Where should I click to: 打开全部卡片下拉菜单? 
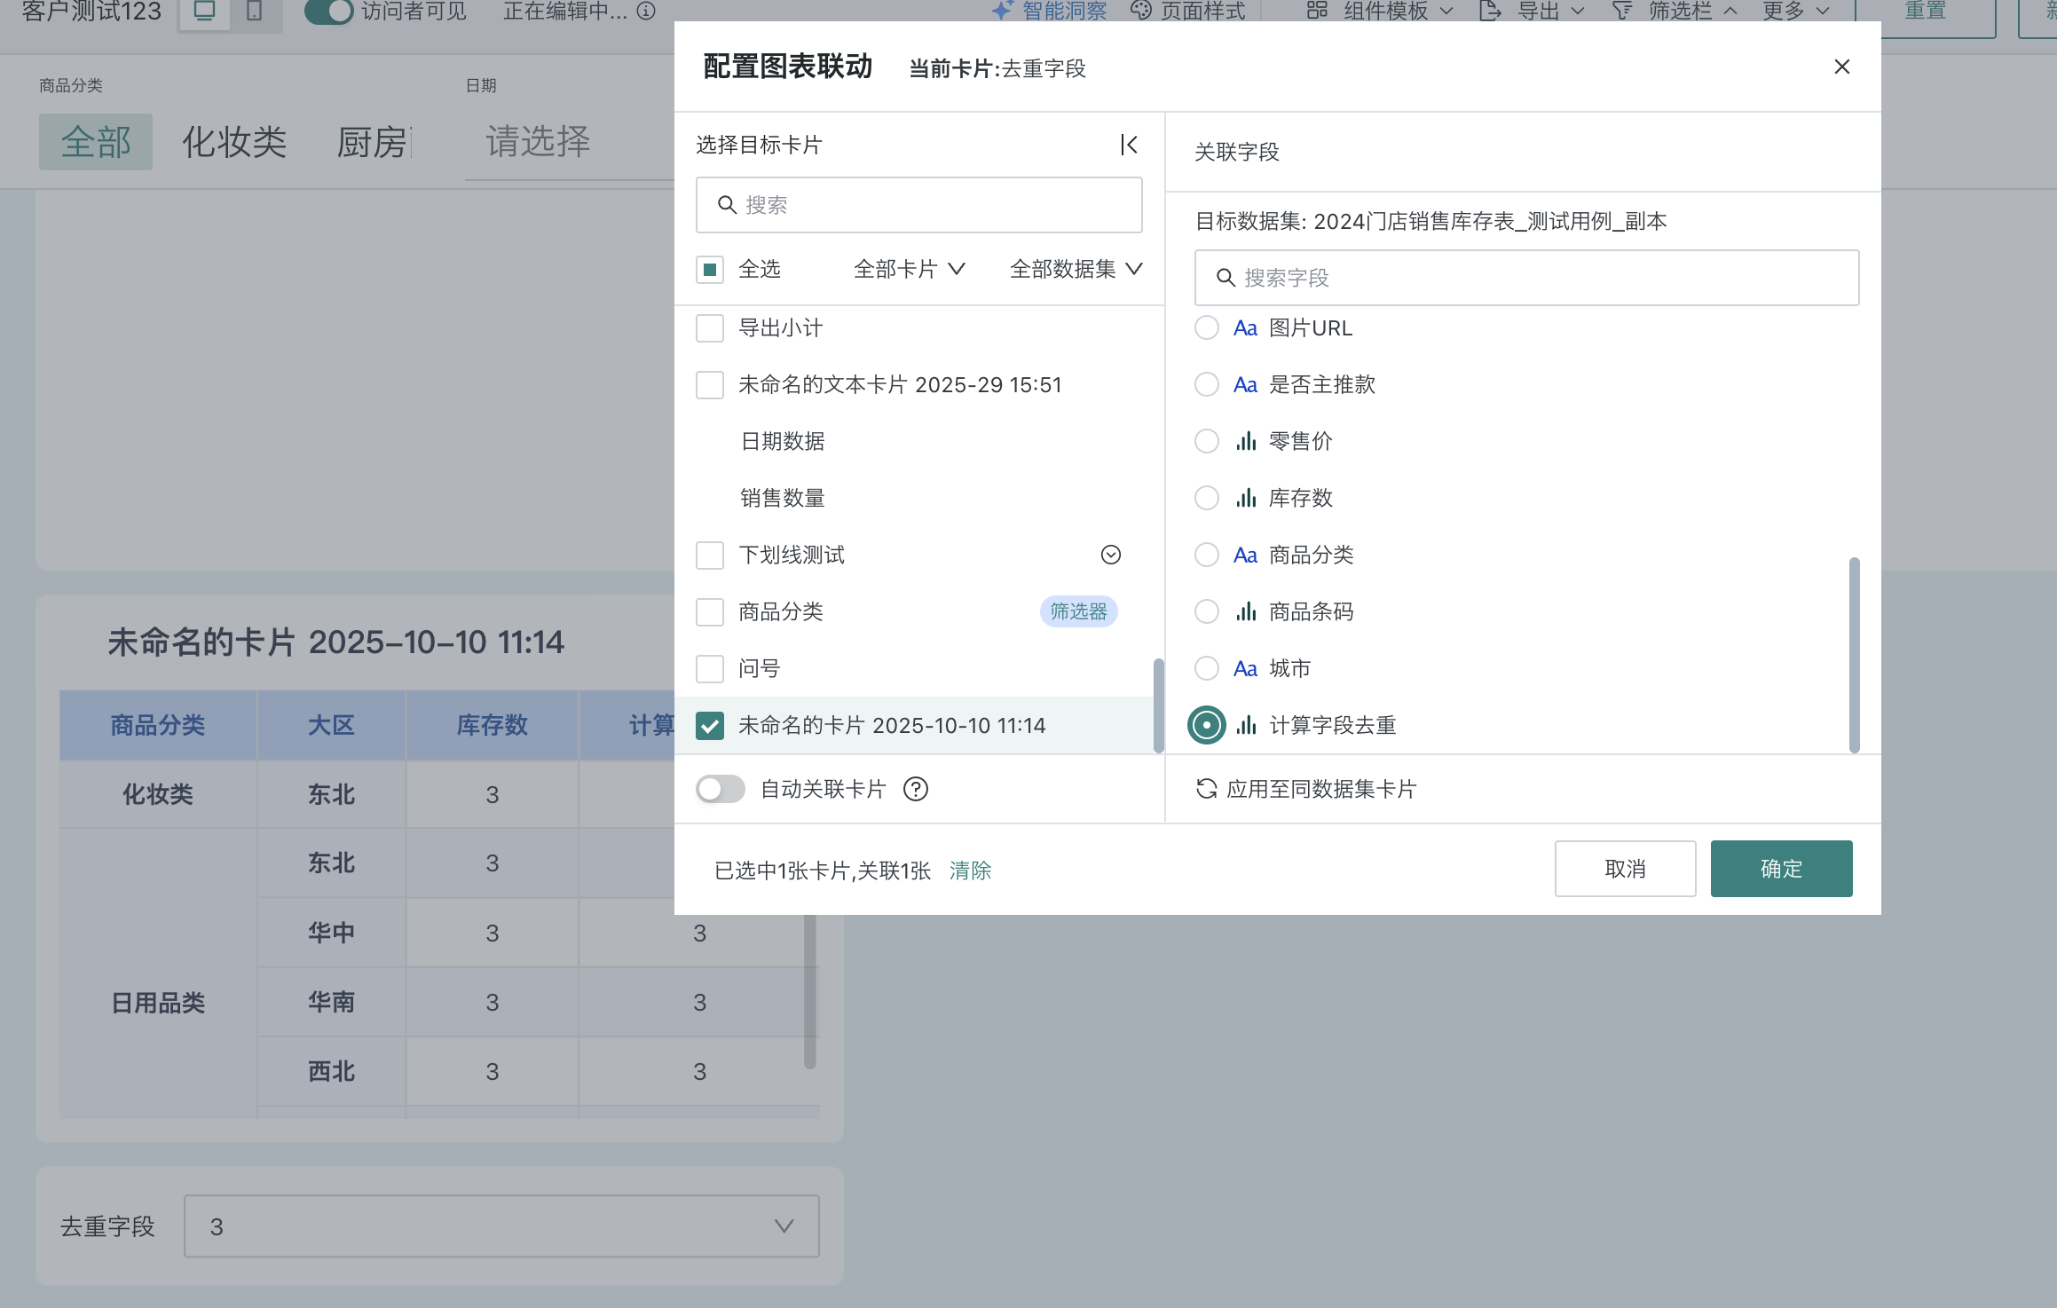907,269
